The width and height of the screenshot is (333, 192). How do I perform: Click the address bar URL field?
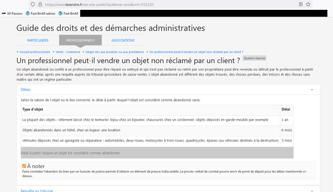point(170,5)
